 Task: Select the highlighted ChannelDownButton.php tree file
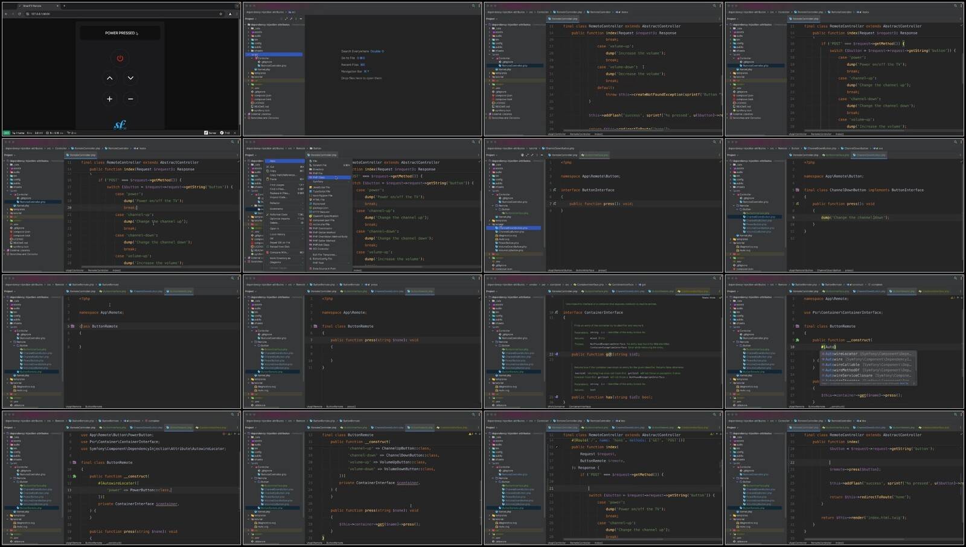[513, 228]
